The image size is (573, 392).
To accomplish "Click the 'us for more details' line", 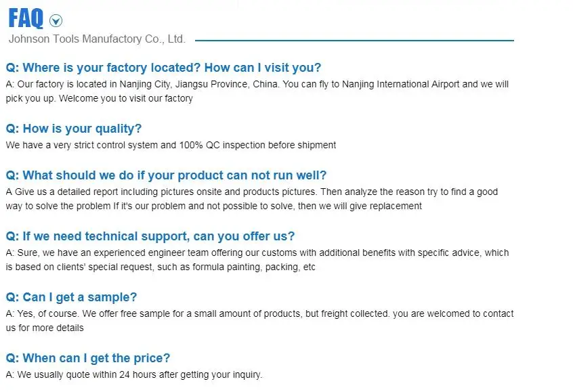I will click(x=45, y=328).
